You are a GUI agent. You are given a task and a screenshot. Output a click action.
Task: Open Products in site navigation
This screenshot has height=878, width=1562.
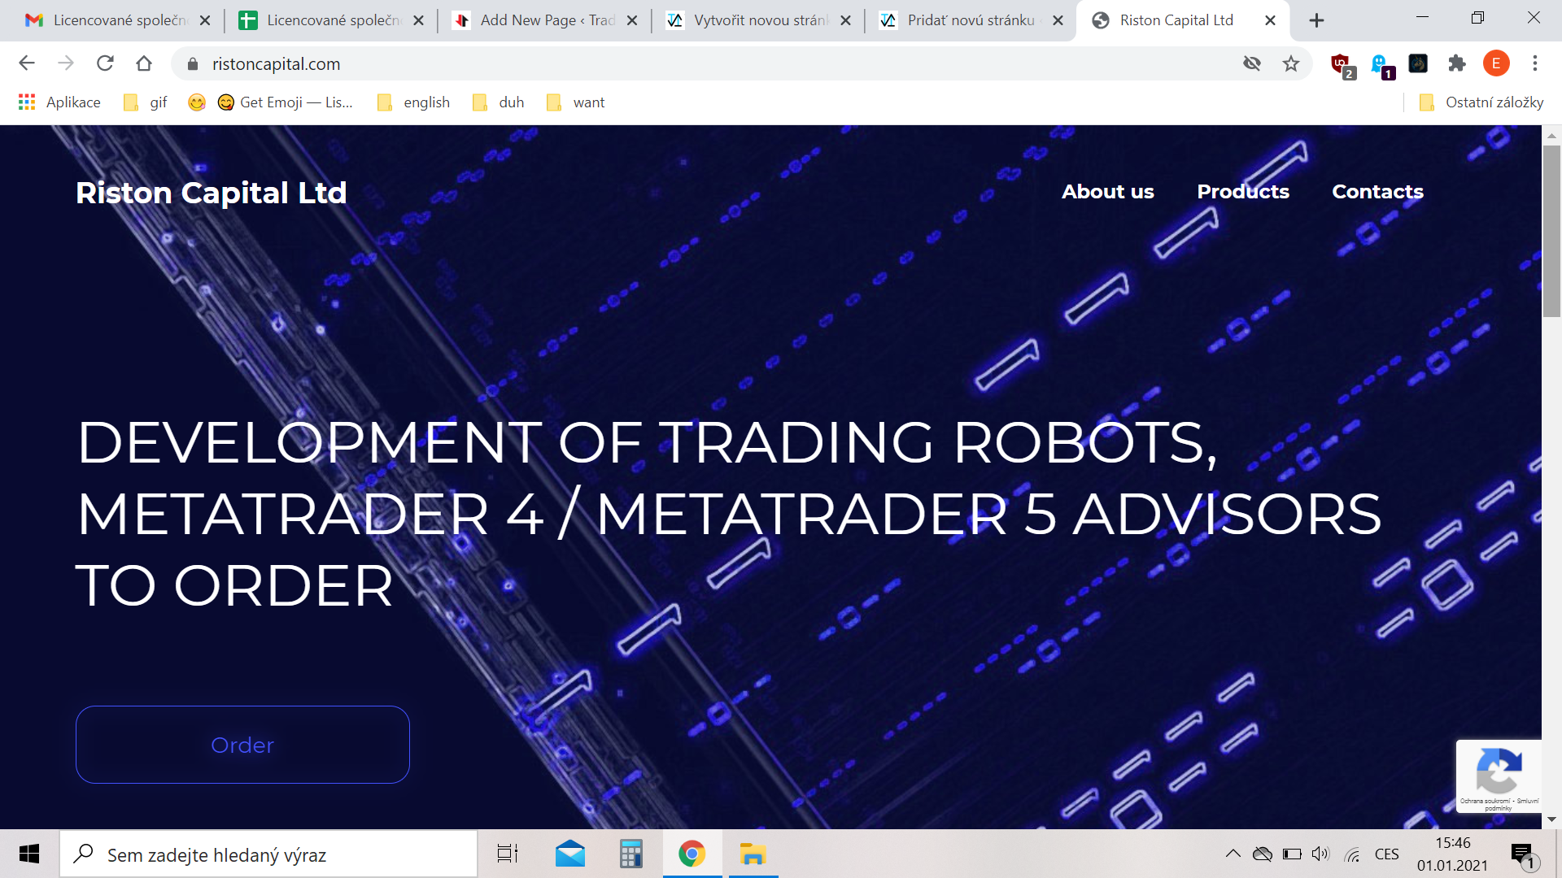coord(1242,192)
